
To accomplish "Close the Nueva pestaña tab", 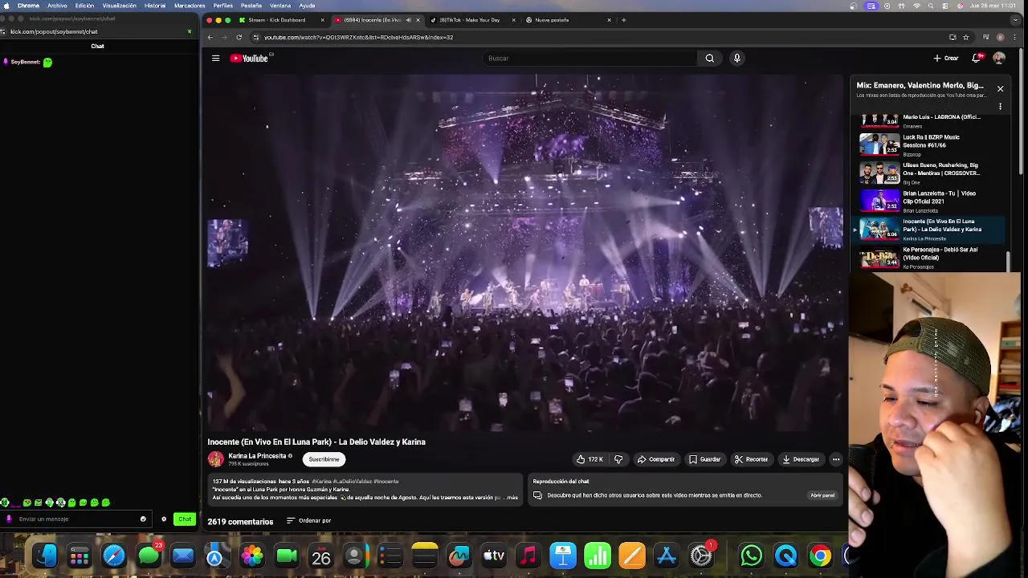I will 609,20.
